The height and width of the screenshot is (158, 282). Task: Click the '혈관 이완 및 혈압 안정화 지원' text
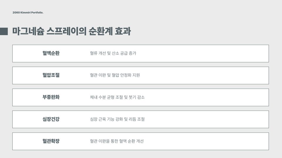[x=115, y=75]
